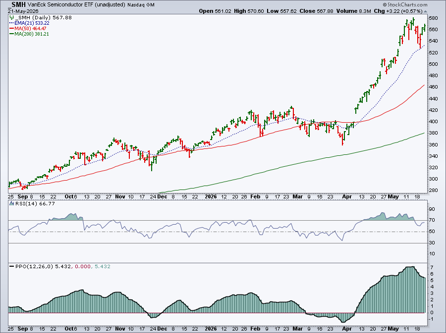The height and width of the screenshot is (333, 446).
Task: Click the May label on bottom date axis
Action: pyautogui.click(x=393, y=329)
